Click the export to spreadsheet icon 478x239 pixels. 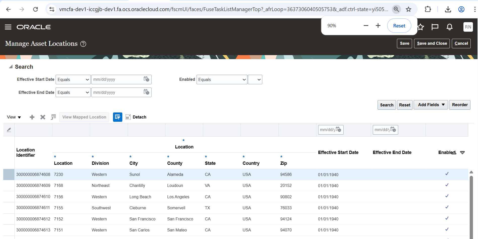coord(53,117)
